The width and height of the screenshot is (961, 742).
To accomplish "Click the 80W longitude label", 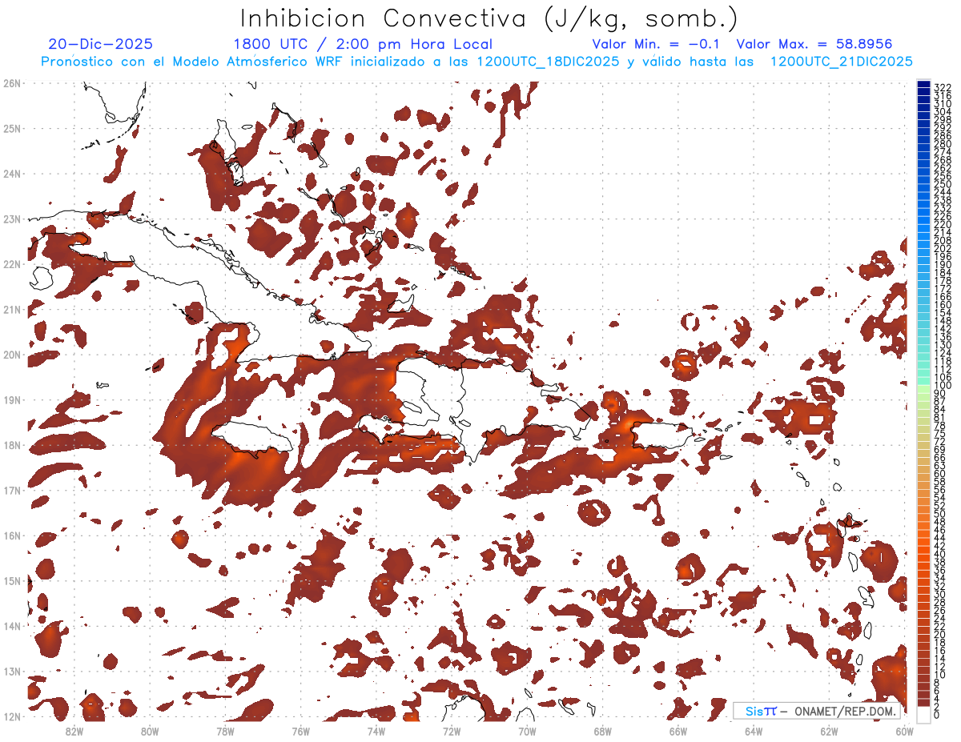I will [149, 731].
